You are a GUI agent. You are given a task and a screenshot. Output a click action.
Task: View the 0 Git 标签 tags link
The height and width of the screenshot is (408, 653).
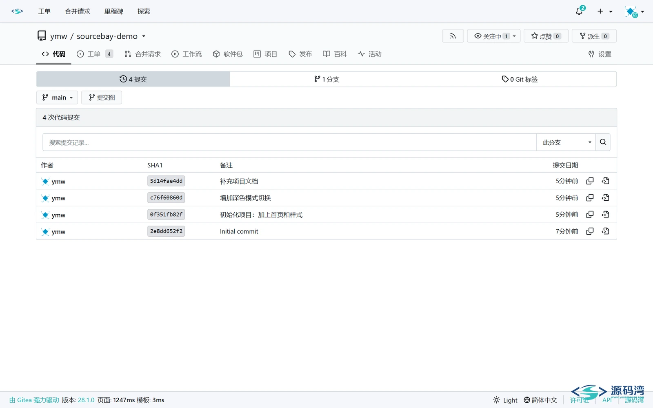click(520, 79)
